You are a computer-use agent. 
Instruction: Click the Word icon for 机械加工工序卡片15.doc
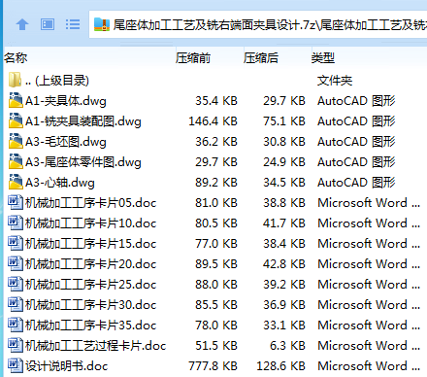pyautogui.click(x=16, y=243)
